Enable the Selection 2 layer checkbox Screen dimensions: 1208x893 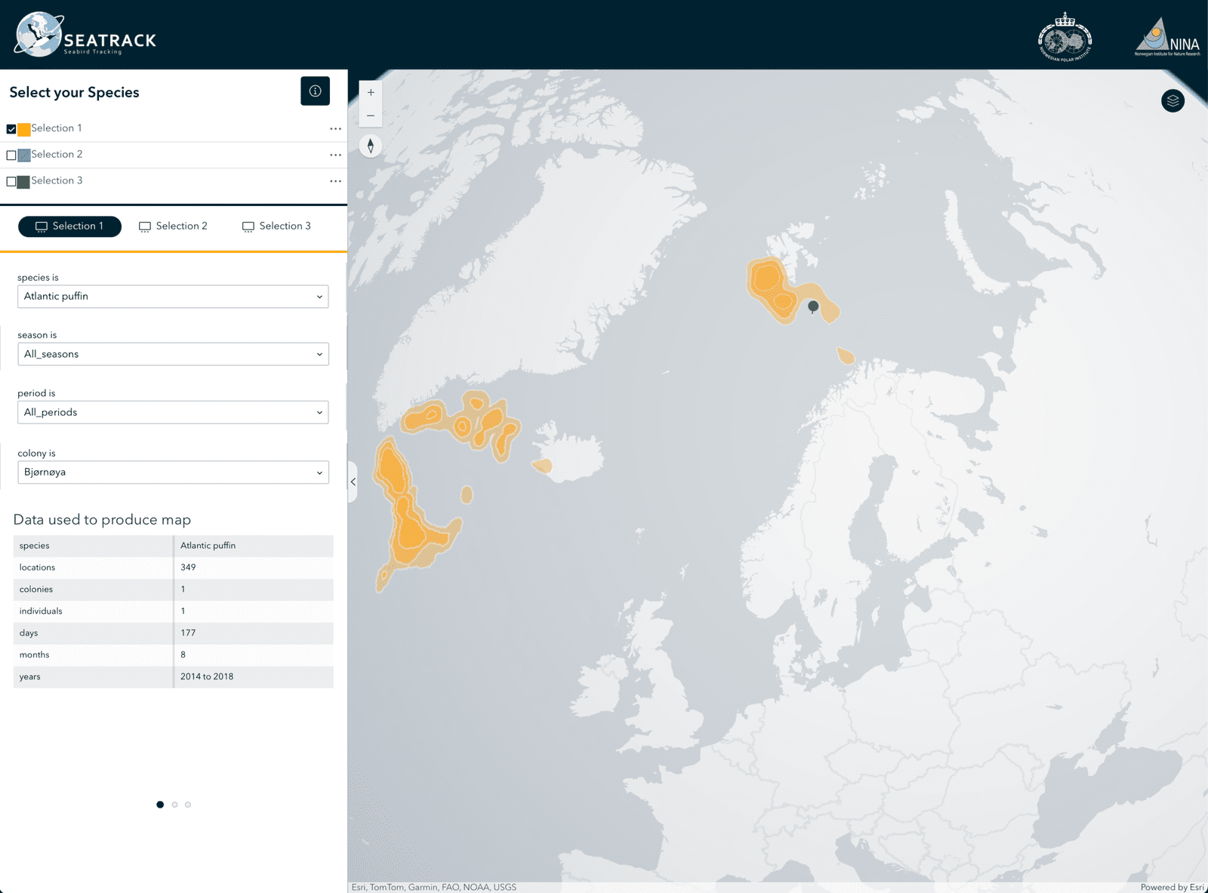click(x=11, y=156)
